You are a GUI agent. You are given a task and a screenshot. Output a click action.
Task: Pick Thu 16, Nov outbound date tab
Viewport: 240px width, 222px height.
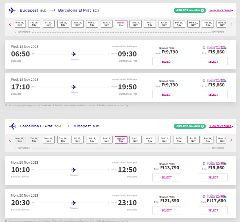tap(135, 24)
